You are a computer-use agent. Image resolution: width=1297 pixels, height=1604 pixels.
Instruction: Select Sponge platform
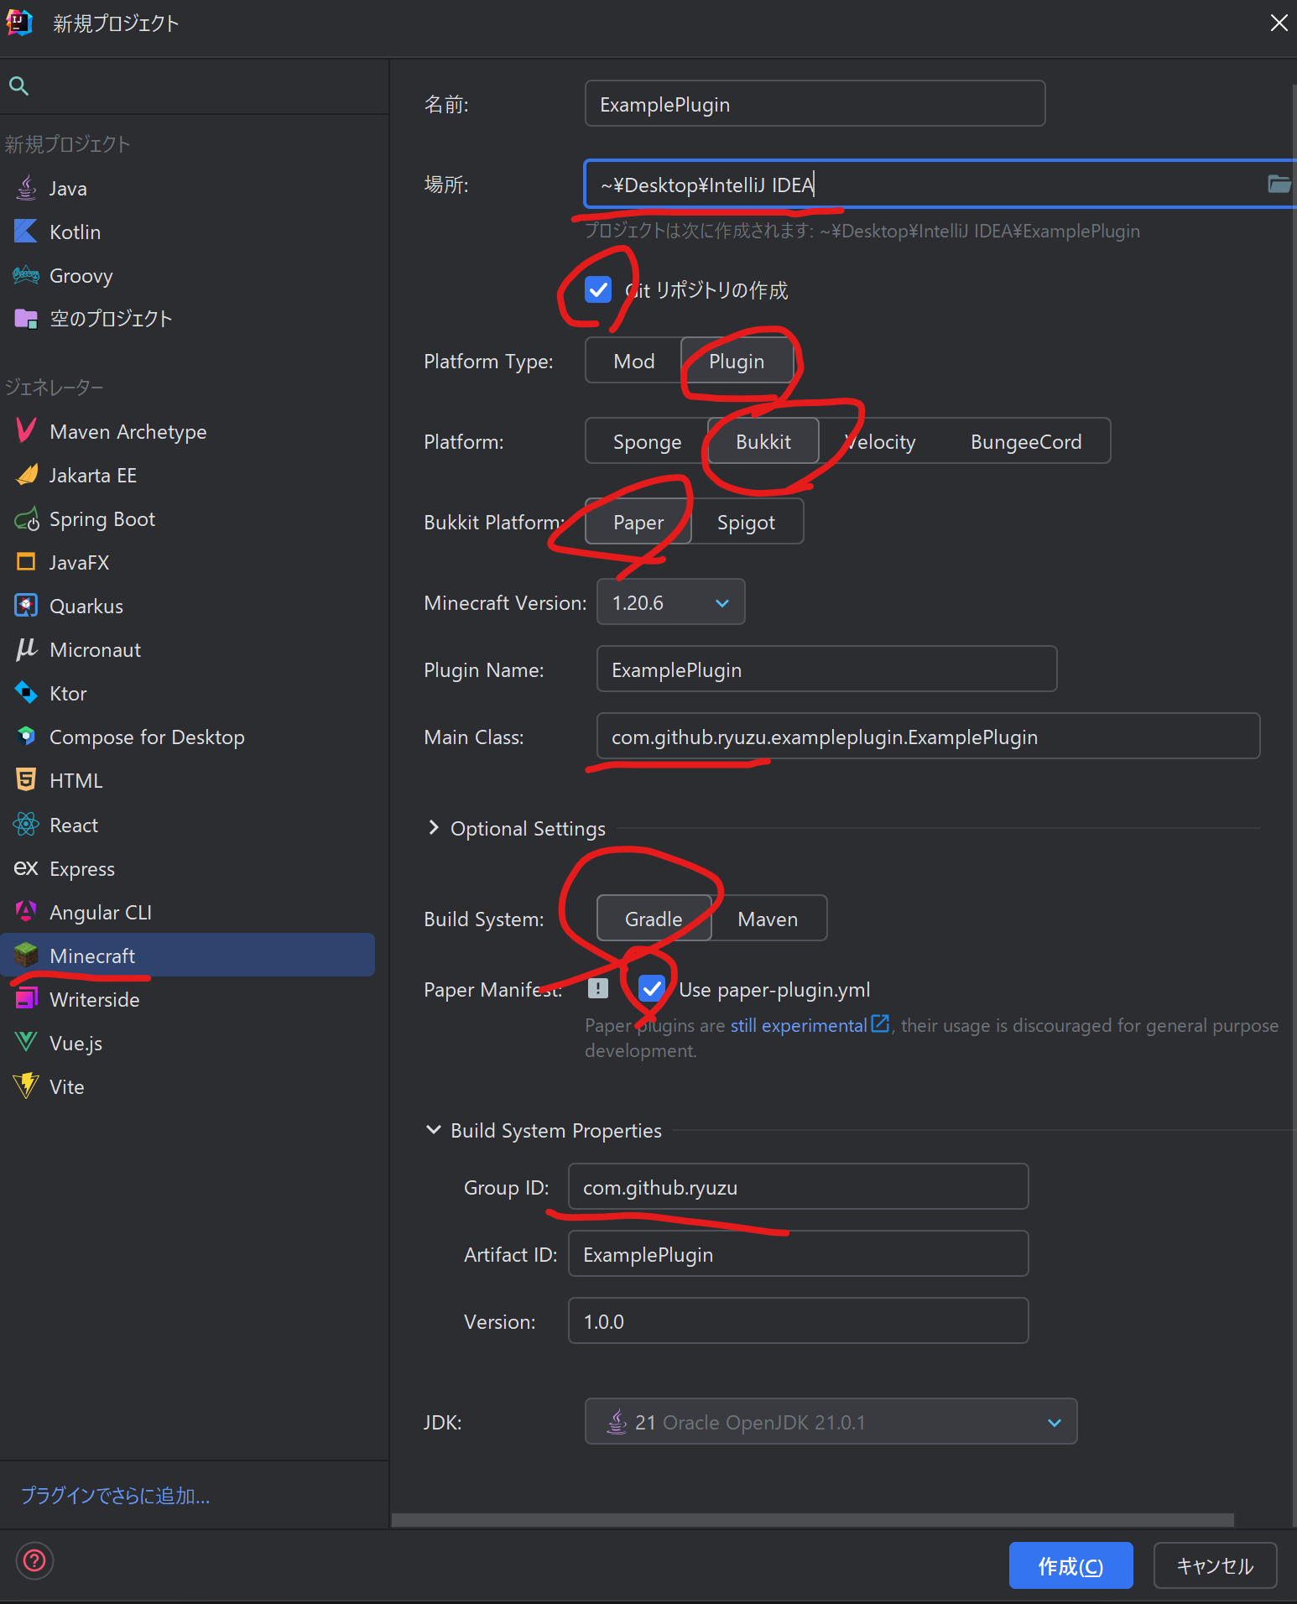tap(647, 441)
